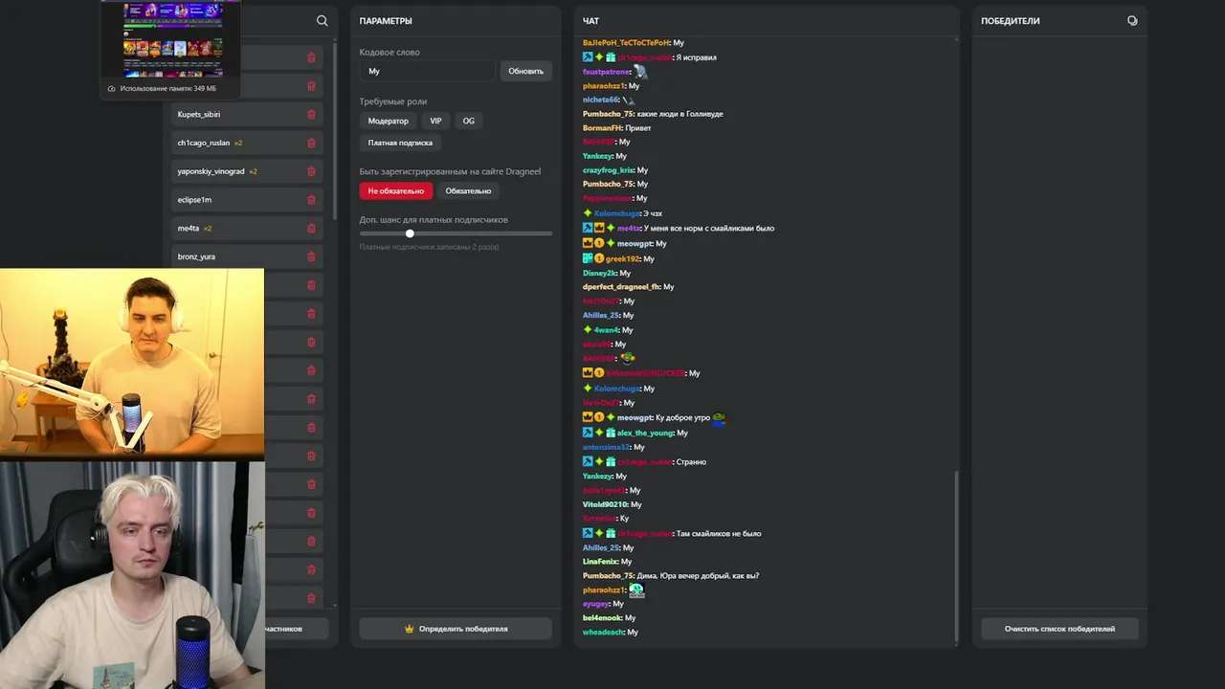Click the Использование памяти: 349 МБ text
Viewport: 1225px width, 689px height.
(x=168, y=88)
